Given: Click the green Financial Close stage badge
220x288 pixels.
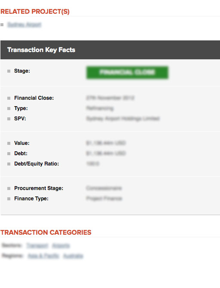Looking at the screenshot, I should (127, 73).
